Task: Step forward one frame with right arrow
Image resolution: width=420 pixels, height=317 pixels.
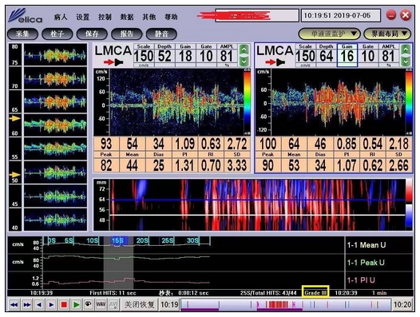Action: 51,305
